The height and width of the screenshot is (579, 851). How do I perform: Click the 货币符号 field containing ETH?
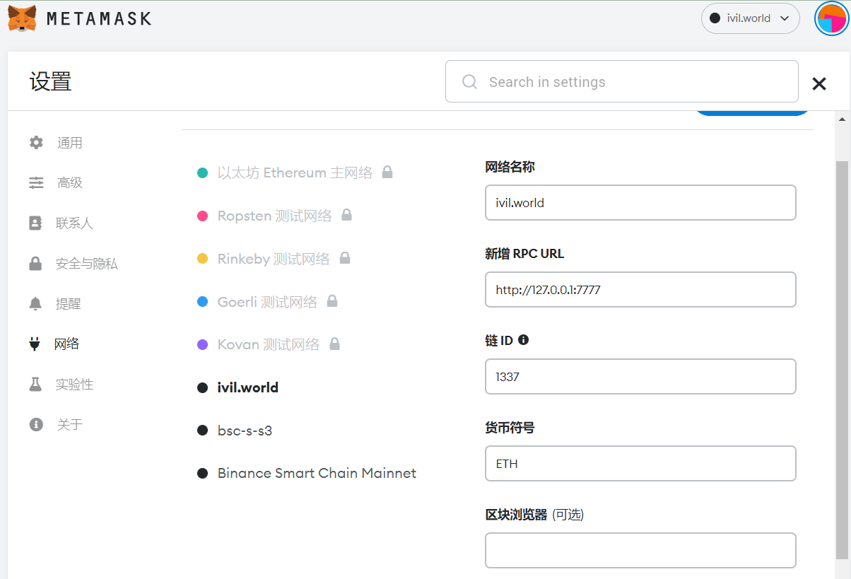[640, 464]
